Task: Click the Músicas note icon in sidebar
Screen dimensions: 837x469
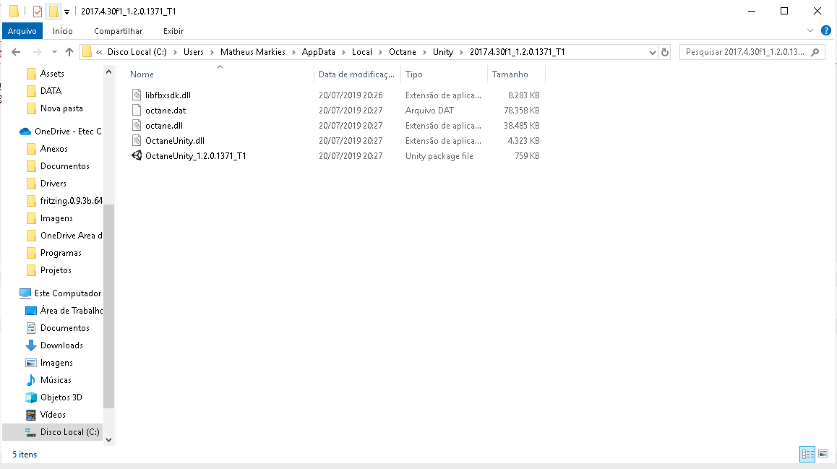Action: pos(31,380)
